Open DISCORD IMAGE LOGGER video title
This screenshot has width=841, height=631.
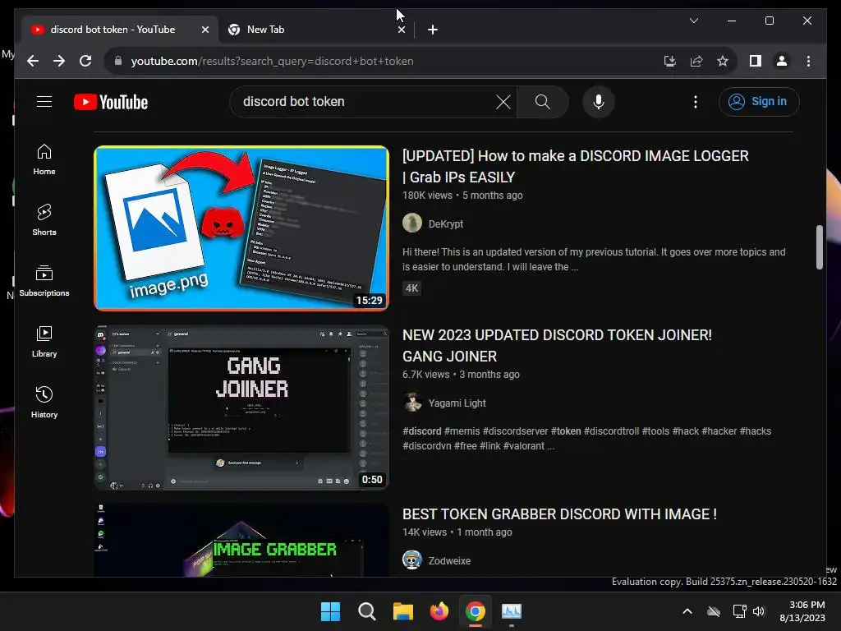pyautogui.click(x=575, y=166)
